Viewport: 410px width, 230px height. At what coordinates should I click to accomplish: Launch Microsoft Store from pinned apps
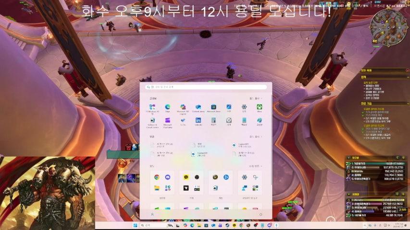pyautogui.click(x=213, y=107)
